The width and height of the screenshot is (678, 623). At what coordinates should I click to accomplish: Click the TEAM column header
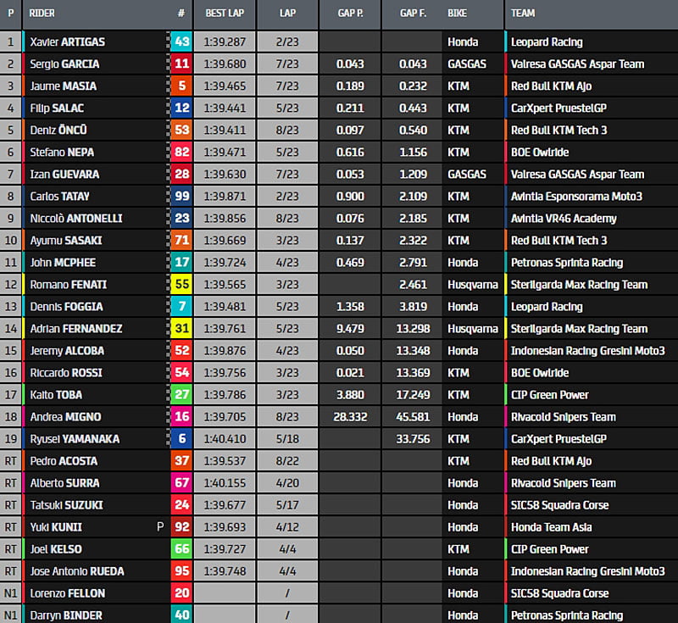[524, 14]
